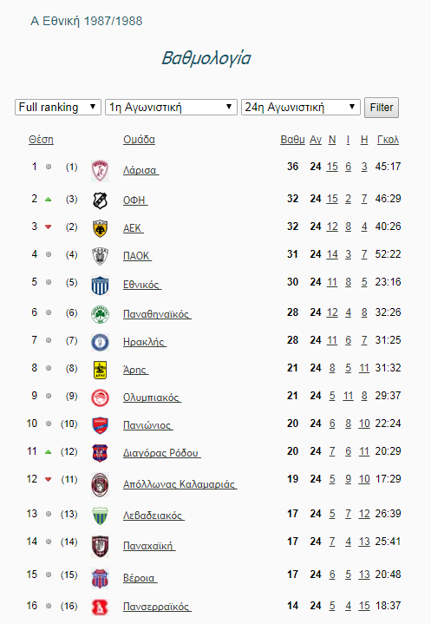The image size is (431, 624).
Task: Click the ΑΕΚ yellow eagle crest
Action: pos(100,228)
